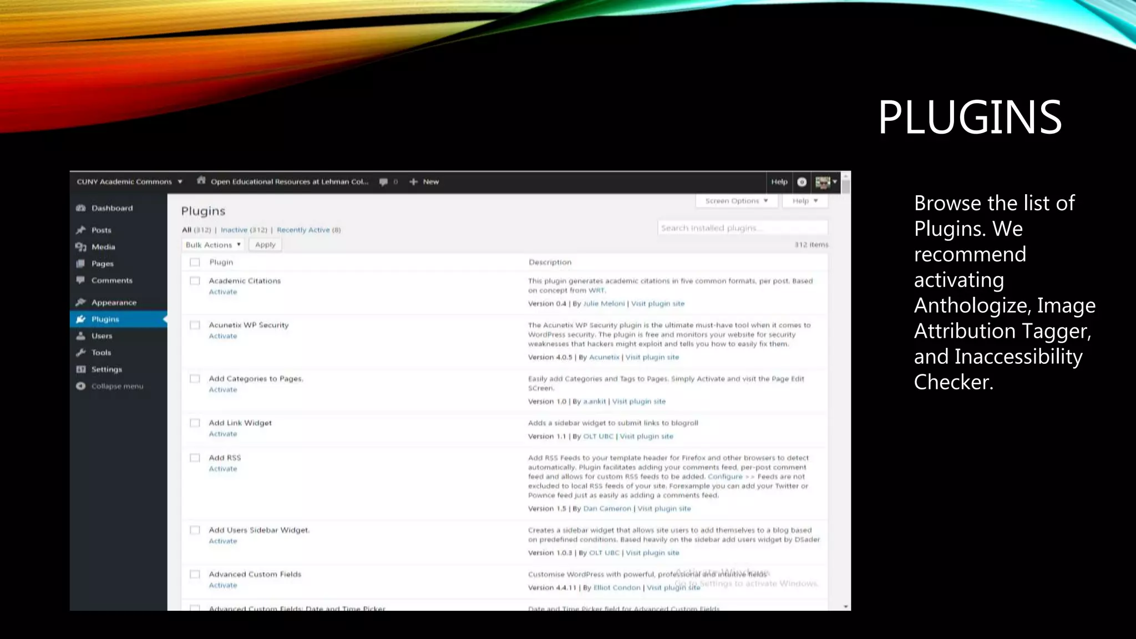1136x639 pixels.
Task: Activate the Acunetix WP Security plugin
Action: click(x=223, y=336)
